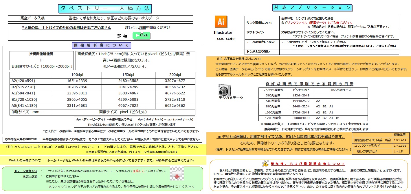Click the 一眼レフデジカメ row label
Image resolution: width=411 pixels, height=194 pixels.
[x=372, y=151]
